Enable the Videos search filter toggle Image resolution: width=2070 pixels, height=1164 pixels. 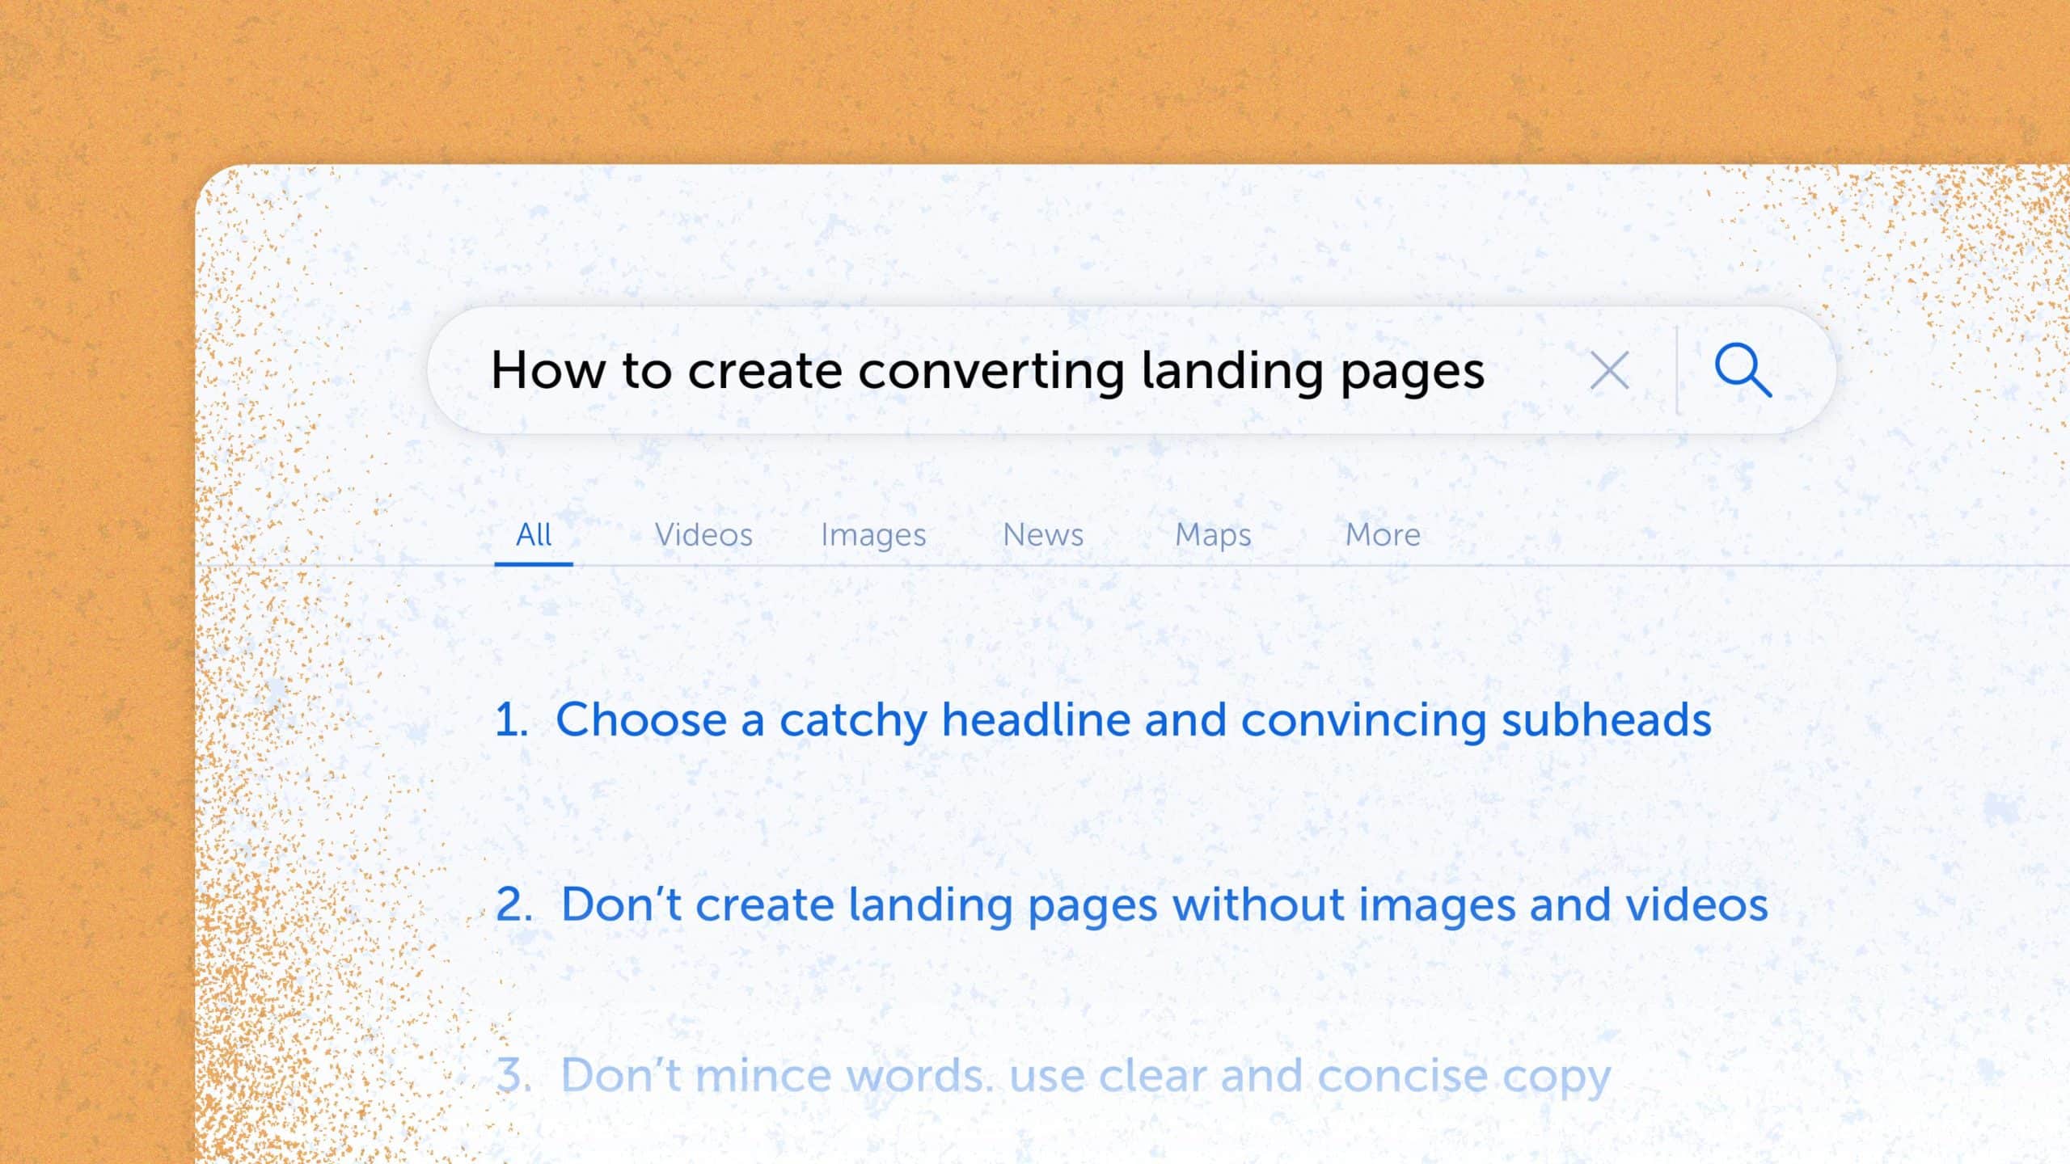tap(703, 533)
